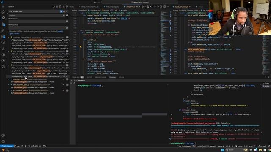The width and height of the screenshot is (271, 152).
Task: Toggle Match Whole Word in search box
Action: pos(64,11)
